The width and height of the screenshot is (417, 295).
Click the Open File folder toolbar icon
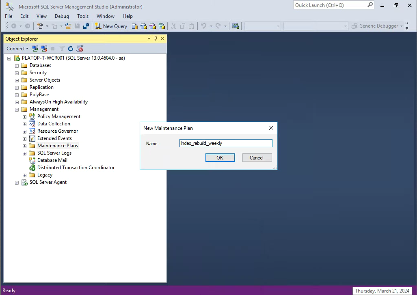click(x=68, y=26)
